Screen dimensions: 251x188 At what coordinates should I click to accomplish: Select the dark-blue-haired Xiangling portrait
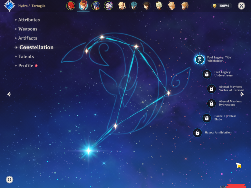(x=96, y=6)
